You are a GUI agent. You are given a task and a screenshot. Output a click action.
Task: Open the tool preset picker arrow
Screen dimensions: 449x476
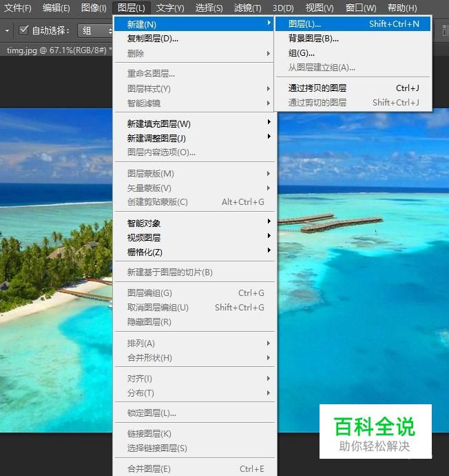click(x=8, y=30)
